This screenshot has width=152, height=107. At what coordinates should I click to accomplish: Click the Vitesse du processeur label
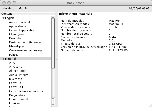point(77,27)
